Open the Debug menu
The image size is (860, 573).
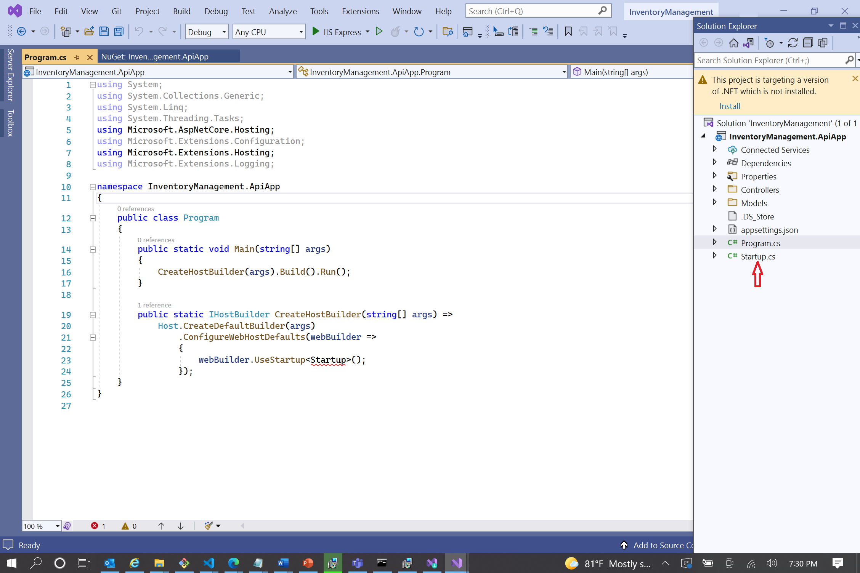[x=216, y=11]
